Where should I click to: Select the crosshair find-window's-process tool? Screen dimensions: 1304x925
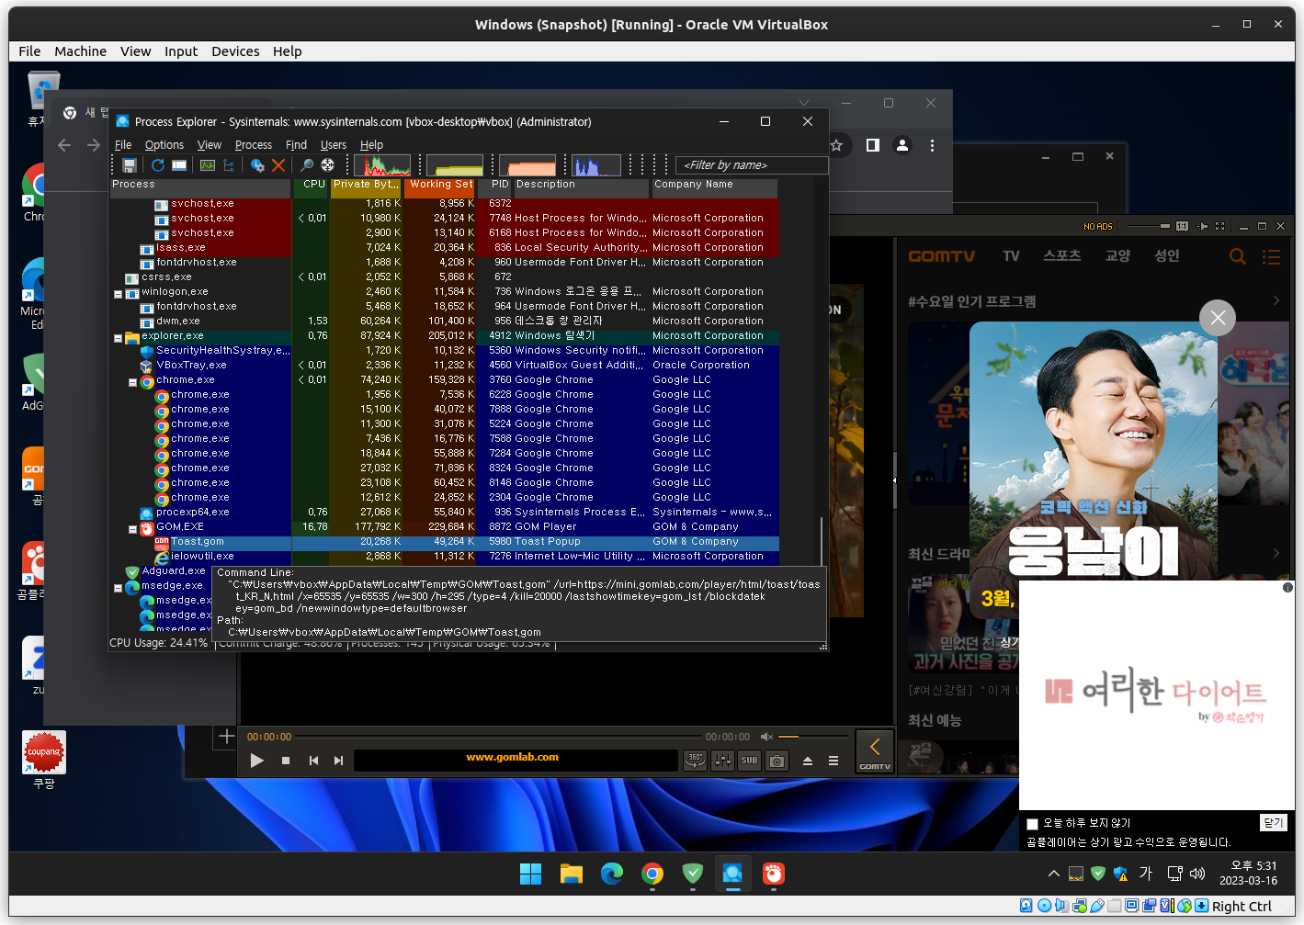tap(328, 165)
